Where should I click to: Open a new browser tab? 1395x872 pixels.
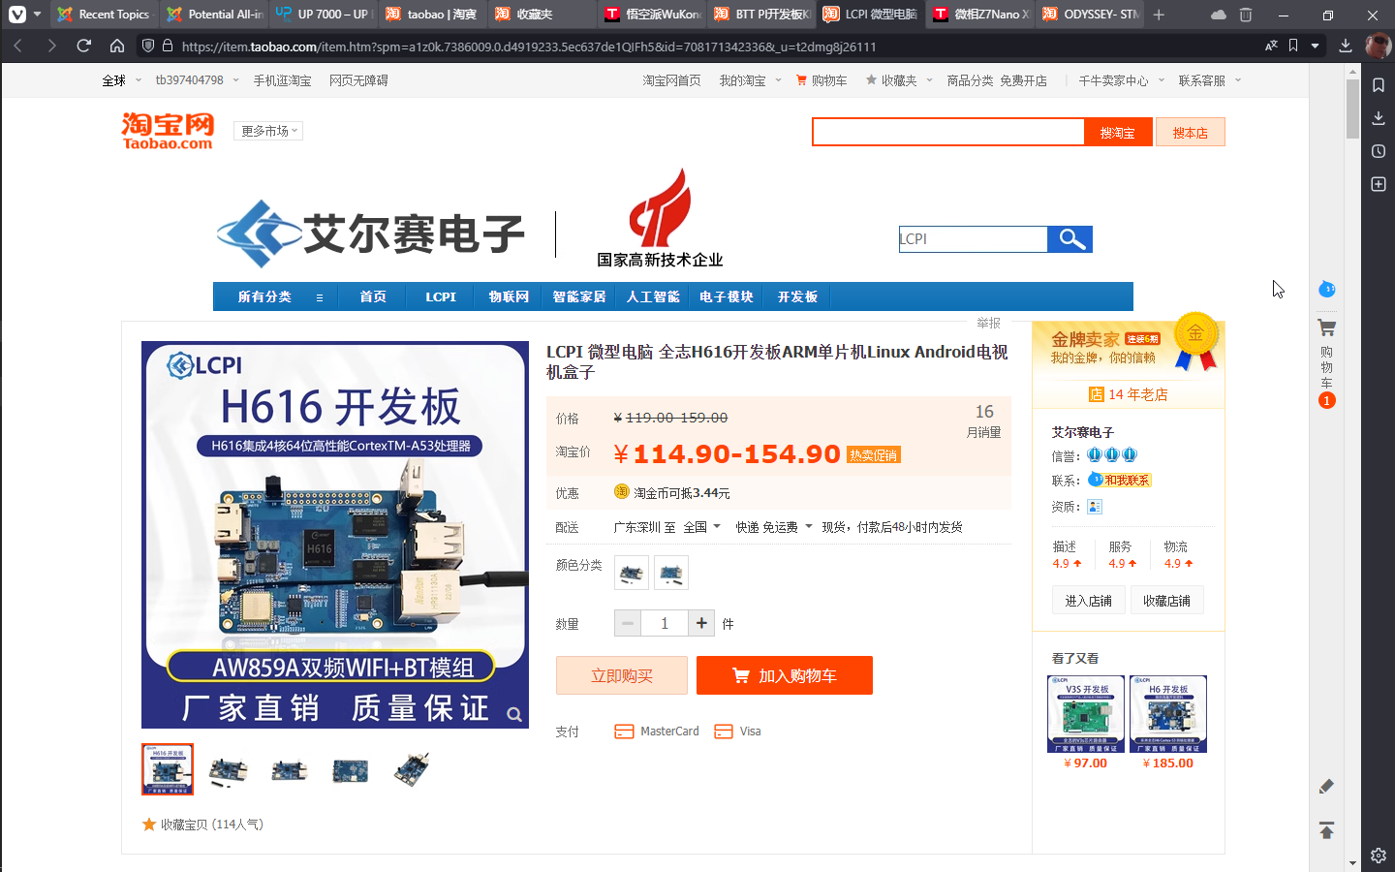point(1159,15)
